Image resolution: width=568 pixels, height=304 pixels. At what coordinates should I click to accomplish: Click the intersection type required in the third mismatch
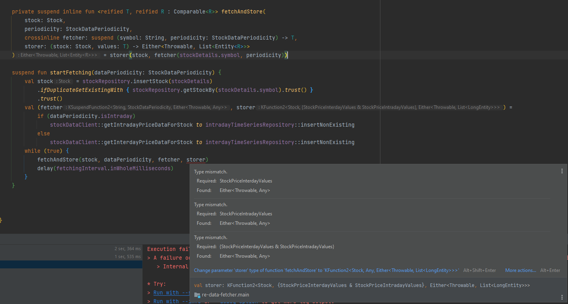(277, 247)
